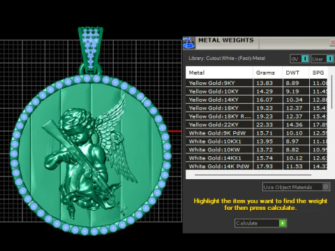Click the 13.83 grams value

265,83
